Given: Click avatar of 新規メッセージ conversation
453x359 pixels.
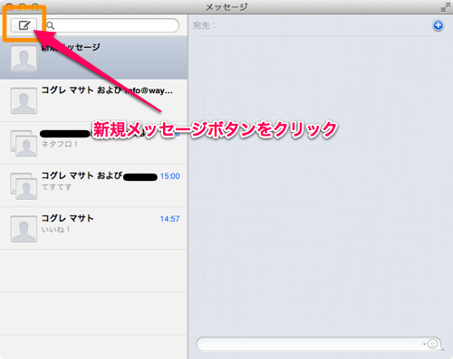Looking at the screenshot, I should pos(24,59).
